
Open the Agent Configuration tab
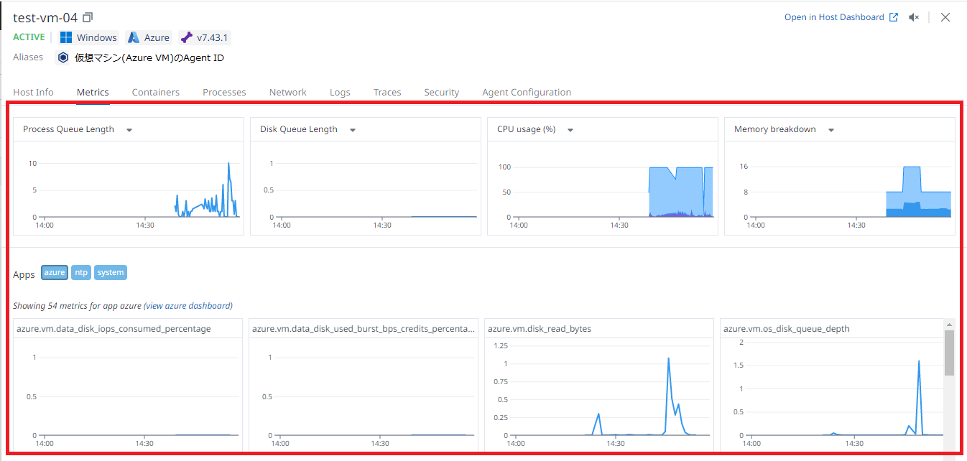pyautogui.click(x=527, y=92)
